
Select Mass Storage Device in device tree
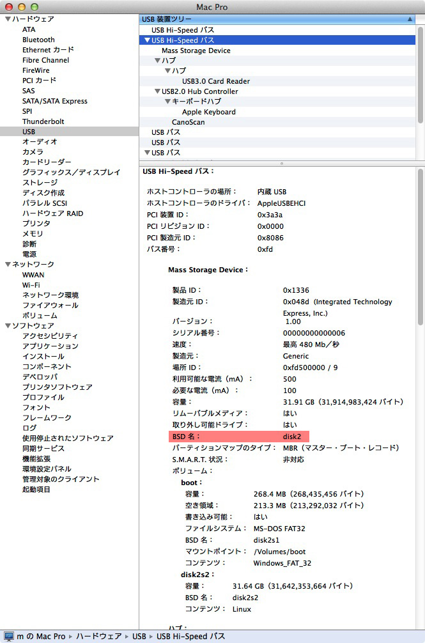coord(196,50)
